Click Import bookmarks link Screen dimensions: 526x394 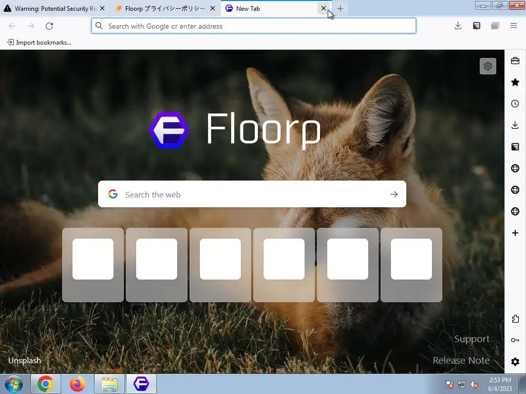(39, 42)
